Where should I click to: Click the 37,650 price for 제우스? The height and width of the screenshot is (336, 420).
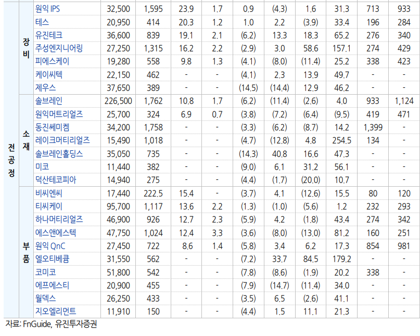(118, 87)
